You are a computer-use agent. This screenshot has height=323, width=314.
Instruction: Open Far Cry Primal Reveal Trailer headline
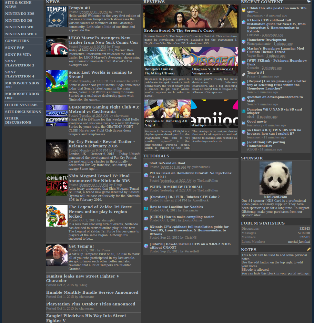coord(102,144)
